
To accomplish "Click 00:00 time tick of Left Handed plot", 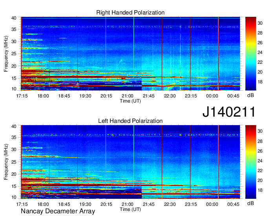I will 212,204.
